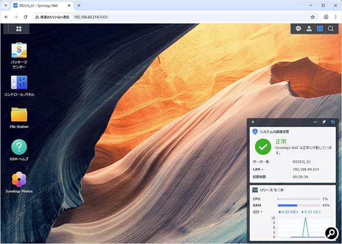This screenshot has width=342, height=244.
Task: Open the Chrome profile icon
Action: 326,17
